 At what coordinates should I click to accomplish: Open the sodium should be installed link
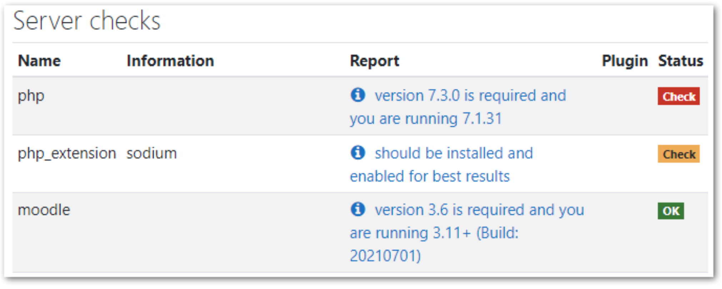[x=453, y=153]
